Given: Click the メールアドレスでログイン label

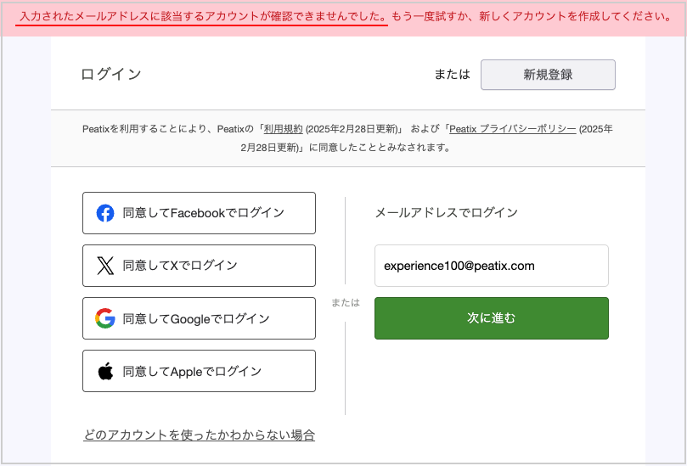Looking at the screenshot, I should point(447,213).
